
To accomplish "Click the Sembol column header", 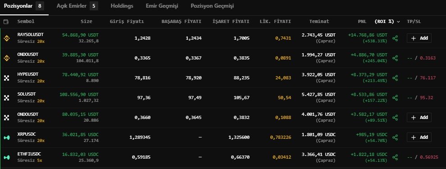I will pos(26,21).
